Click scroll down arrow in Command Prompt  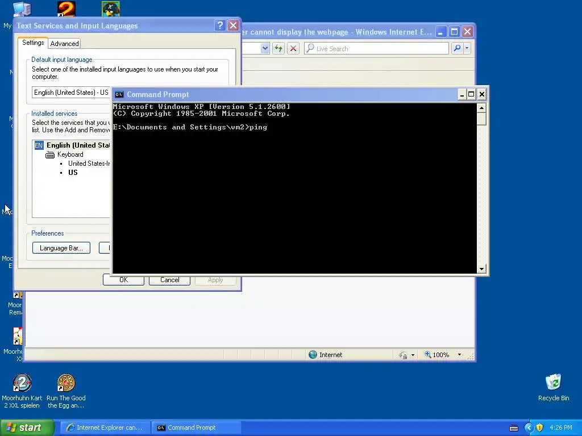pyautogui.click(x=481, y=269)
